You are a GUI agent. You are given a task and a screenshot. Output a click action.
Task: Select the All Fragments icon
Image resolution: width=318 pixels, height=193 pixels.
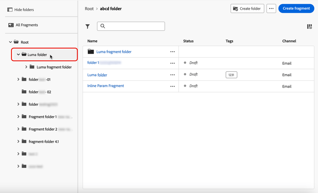(11, 25)
